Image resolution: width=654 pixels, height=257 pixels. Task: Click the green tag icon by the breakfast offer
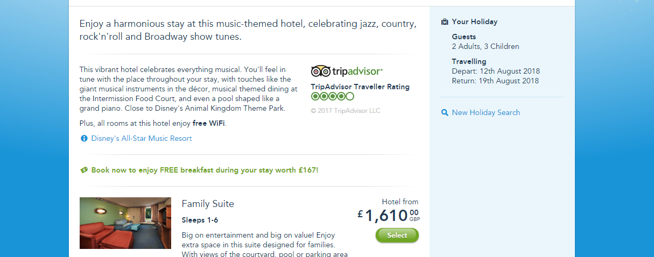click(x=84, y=170)
